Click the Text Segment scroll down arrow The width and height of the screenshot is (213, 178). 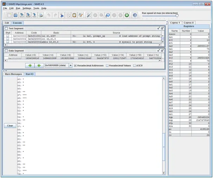coord(163,42)
